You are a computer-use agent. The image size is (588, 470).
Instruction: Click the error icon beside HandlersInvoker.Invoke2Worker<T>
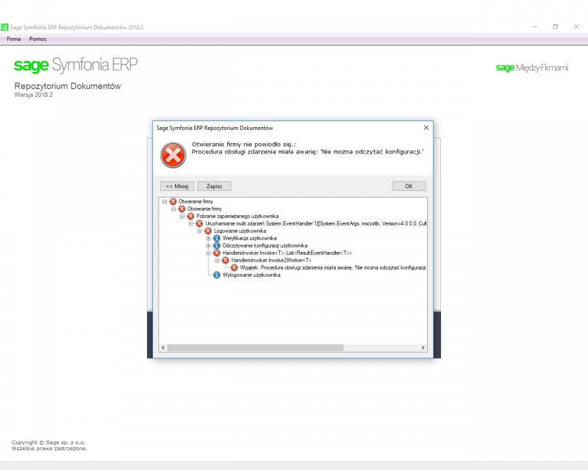point(226,260)
